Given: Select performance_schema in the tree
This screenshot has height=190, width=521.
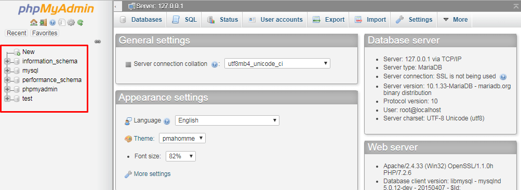Looking at the screenshot, I should [52, 80].
